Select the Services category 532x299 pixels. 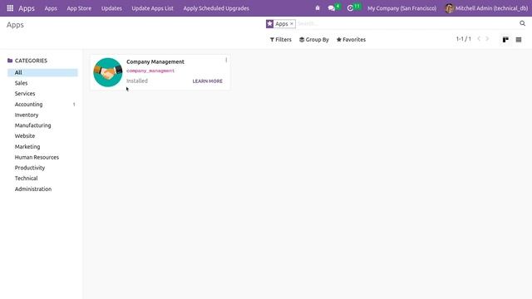pos(42,94)
